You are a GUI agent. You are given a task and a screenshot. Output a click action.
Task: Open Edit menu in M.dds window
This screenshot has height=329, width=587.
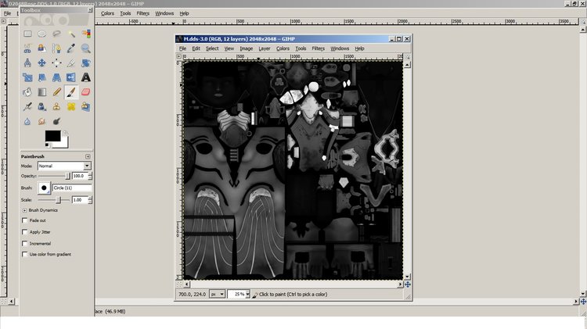click(196, 48)
